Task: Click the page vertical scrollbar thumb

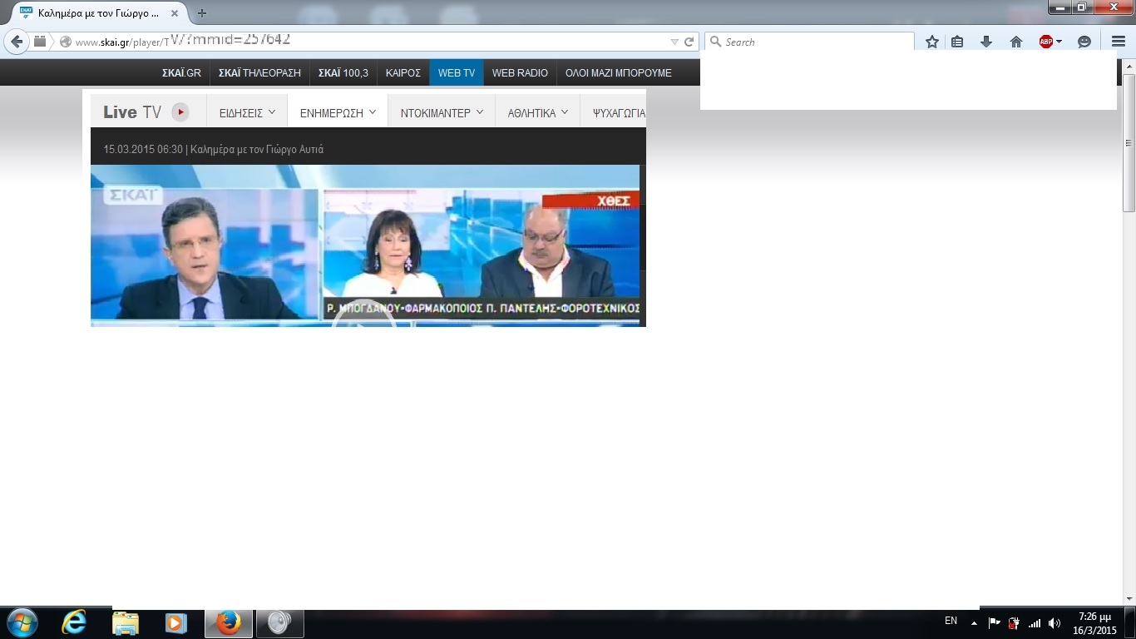Action: (1129, 142)
